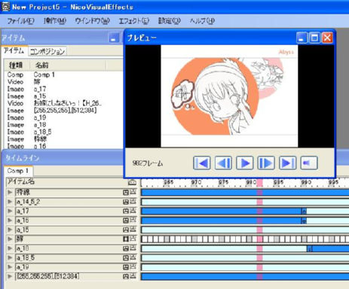The height and width of the screenshot is (289, 349).
Task: Open the ウインドウ(W) menu
Action: [x=93, y=21]
